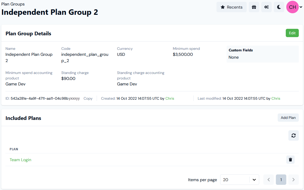Add a plan with Add Plan button
The image size is (304, 190).
[x=288, y=118]
